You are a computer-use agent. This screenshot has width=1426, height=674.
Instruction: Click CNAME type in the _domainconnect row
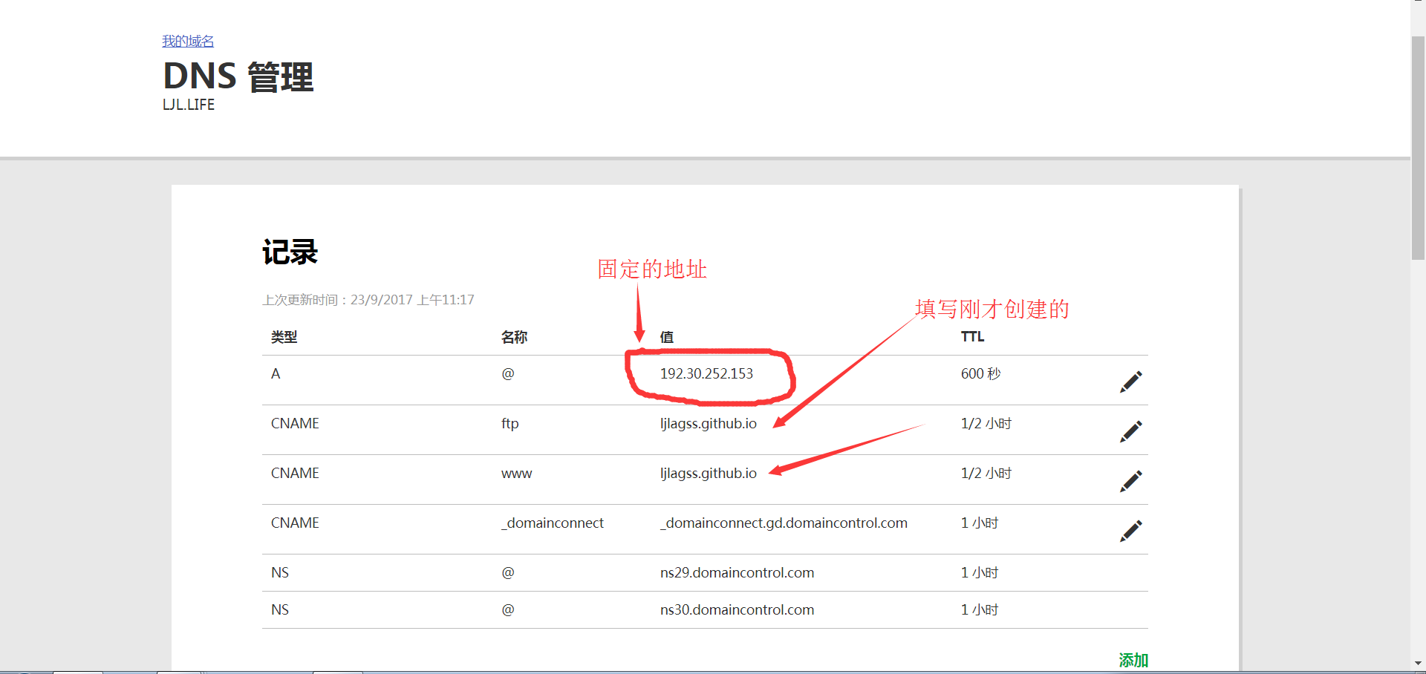(295, 523)
